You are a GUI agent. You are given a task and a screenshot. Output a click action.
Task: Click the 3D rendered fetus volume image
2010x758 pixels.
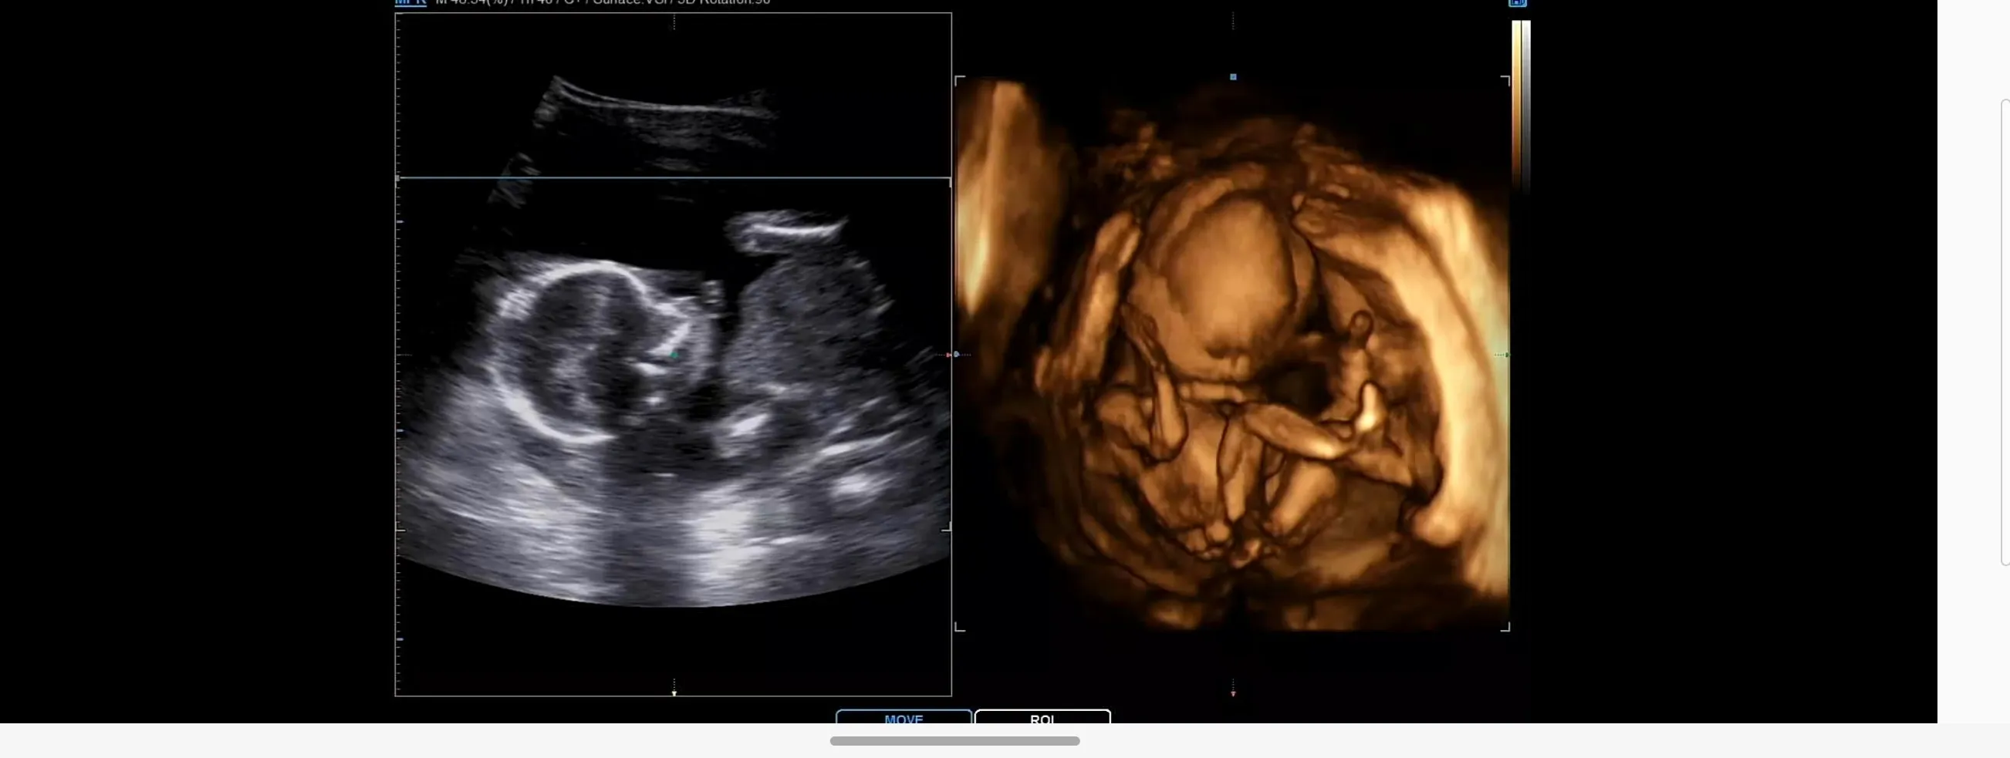[1233, 354]
